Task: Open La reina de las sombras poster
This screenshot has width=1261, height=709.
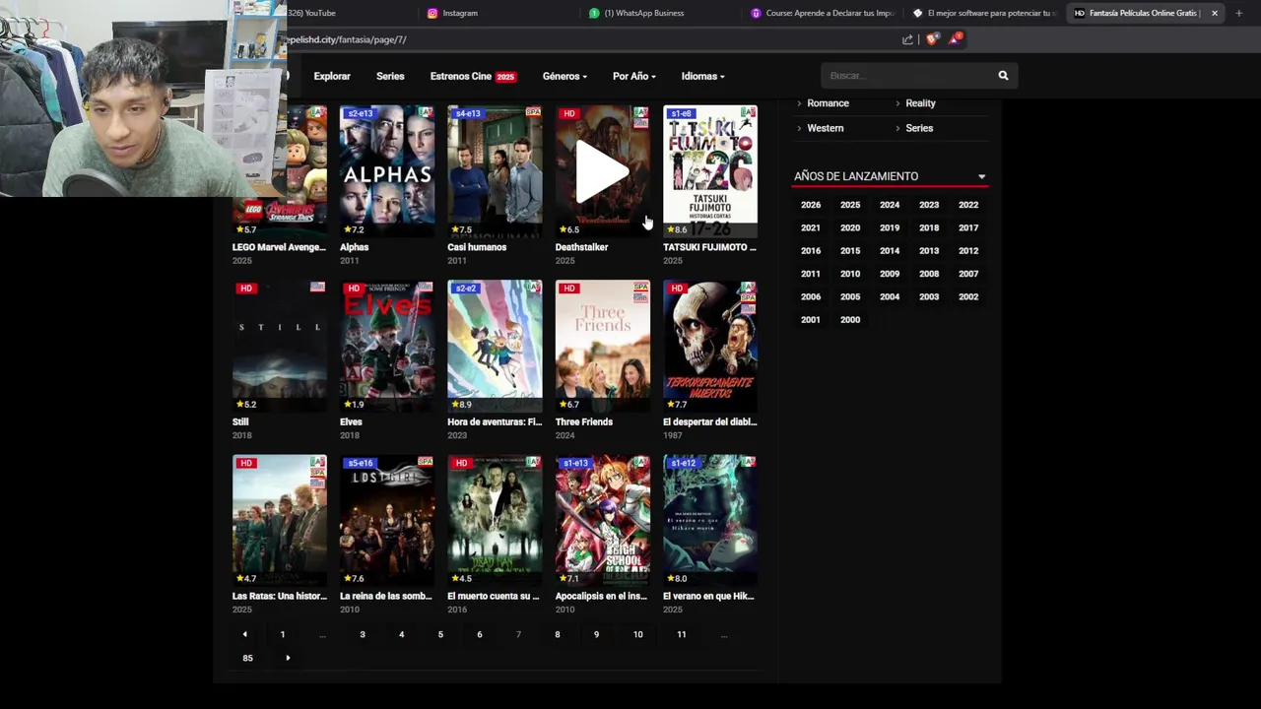Action: click(387, 520)
